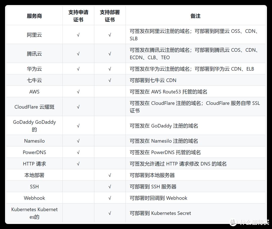Select the Namesilo provider cell
The width and height of the screenshot is (272, 229).
(34, 141)
